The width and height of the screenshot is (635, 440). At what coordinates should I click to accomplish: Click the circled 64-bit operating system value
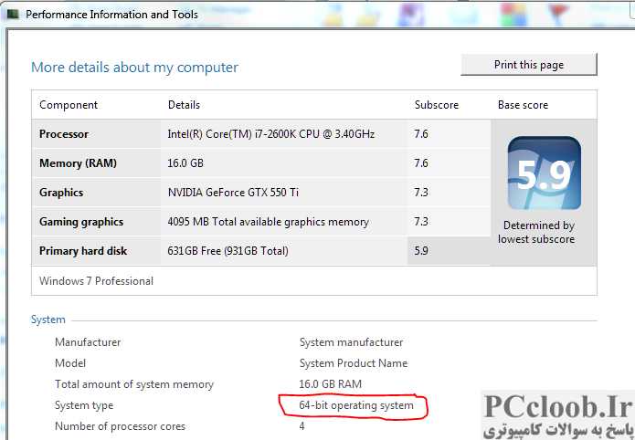click(356, 405)
